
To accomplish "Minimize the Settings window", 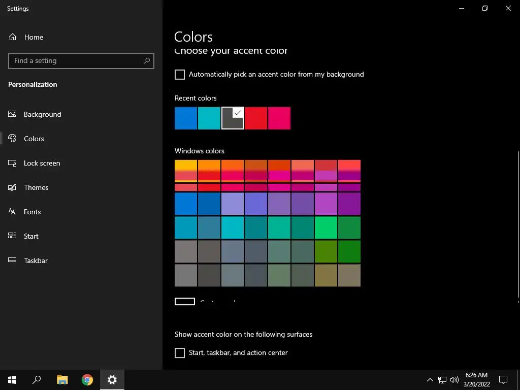I will click(461, 8).
